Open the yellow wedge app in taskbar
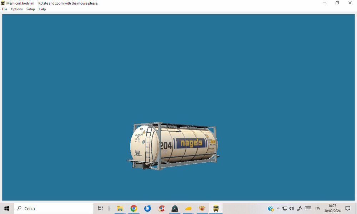This screenshot has width=357, height=214. [x=188, y=208]
